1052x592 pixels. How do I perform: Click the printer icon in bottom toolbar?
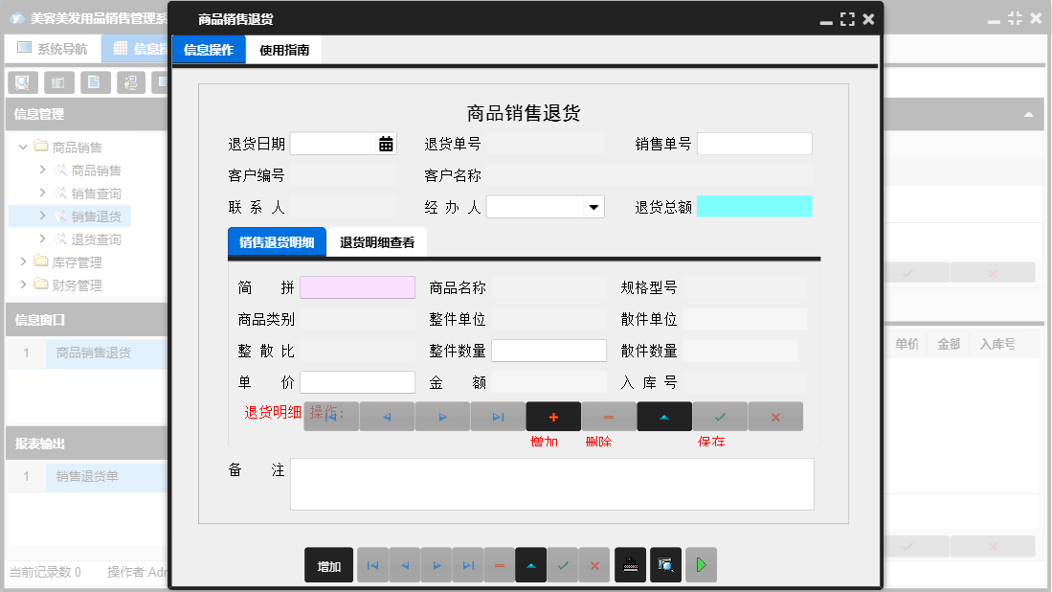coord(630,564)
